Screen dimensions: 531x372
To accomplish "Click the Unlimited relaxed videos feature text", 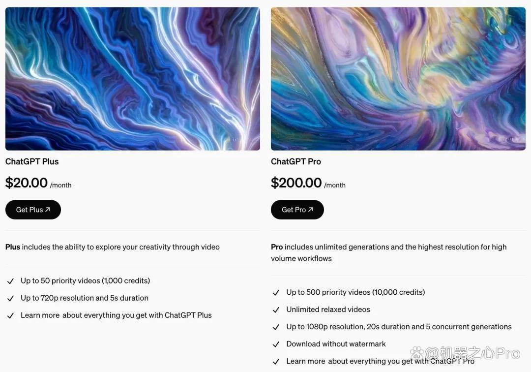I will (x=328, y=310).
